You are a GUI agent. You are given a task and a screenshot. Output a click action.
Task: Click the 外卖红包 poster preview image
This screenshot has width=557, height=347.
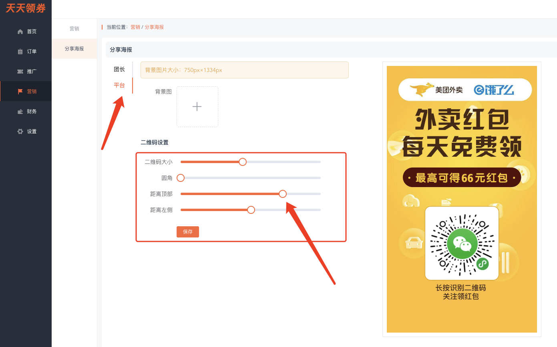(x=462, y=199)
